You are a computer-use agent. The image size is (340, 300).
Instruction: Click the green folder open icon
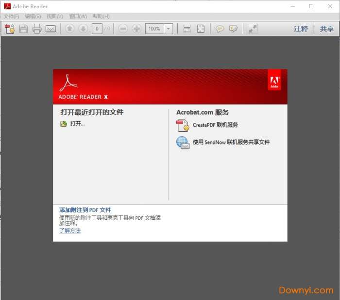(64, 124)
